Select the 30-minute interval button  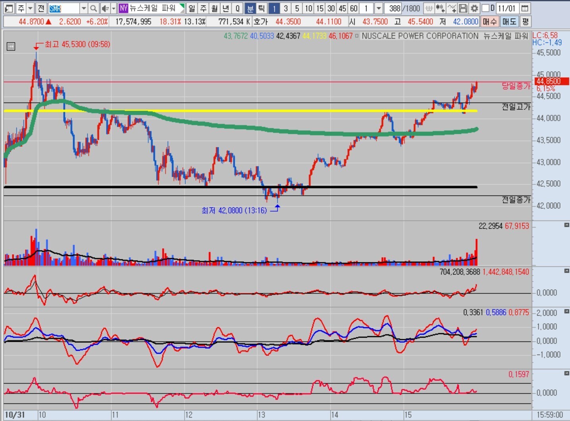pos(331,8)
